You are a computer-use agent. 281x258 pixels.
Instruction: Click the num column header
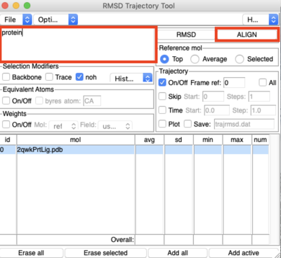pyautogui.click(x=260, y=140)
